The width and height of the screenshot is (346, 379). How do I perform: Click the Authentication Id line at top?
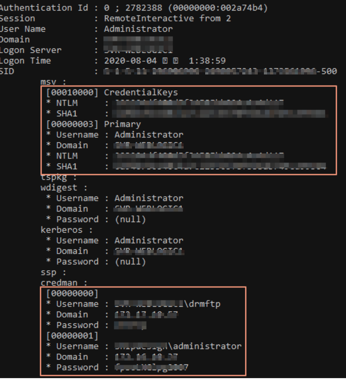[133, 8]
